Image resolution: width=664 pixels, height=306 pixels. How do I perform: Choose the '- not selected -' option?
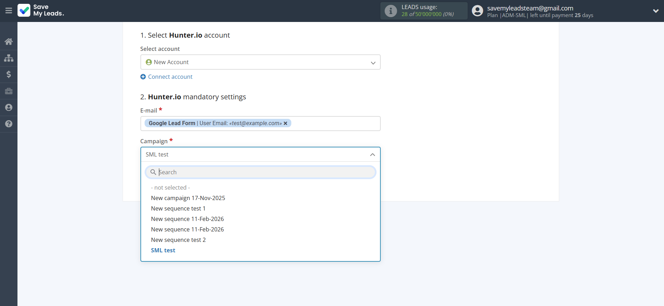[x=170, y=188]
